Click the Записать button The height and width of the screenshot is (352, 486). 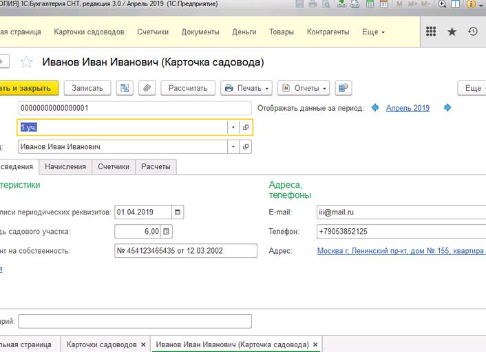(87, 88)
